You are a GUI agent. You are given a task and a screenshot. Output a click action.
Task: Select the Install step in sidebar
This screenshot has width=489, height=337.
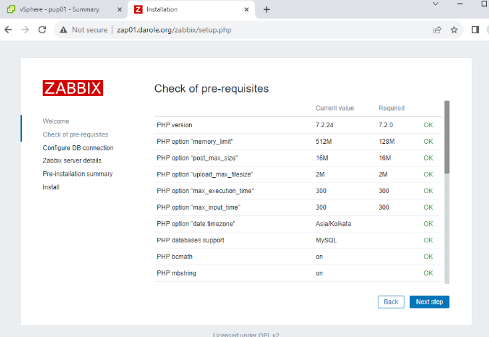coord(51,187)
